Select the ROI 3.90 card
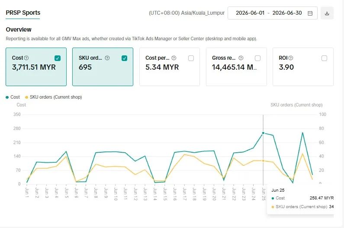344x228 pixels. pyautogui.click(x=303, y=67)
